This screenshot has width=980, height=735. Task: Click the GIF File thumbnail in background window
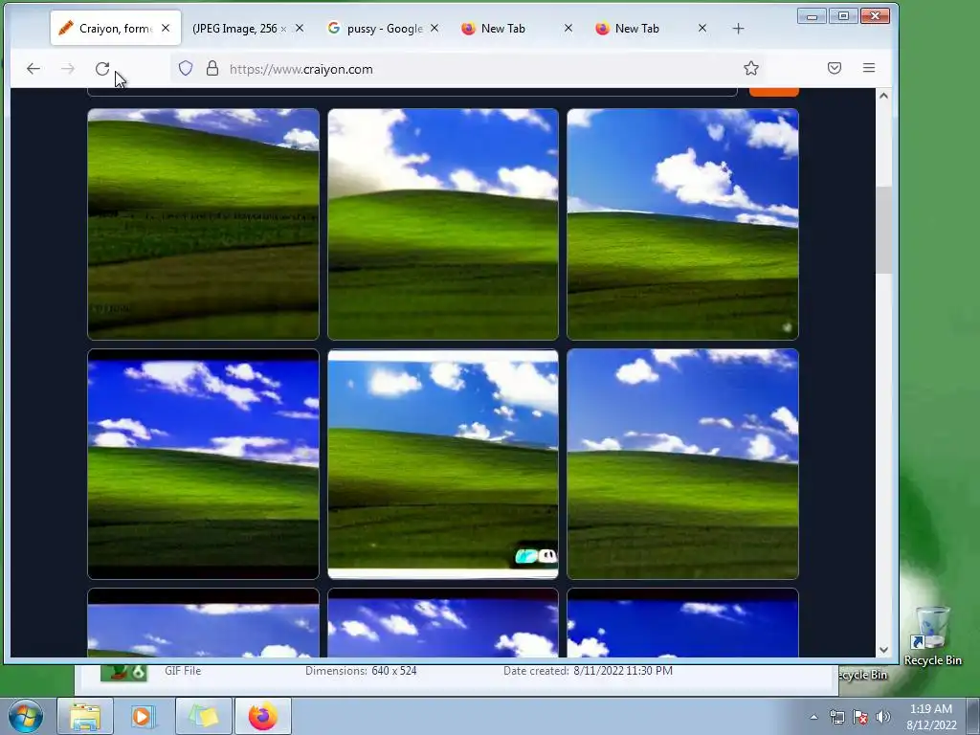(x=123, y=673)
